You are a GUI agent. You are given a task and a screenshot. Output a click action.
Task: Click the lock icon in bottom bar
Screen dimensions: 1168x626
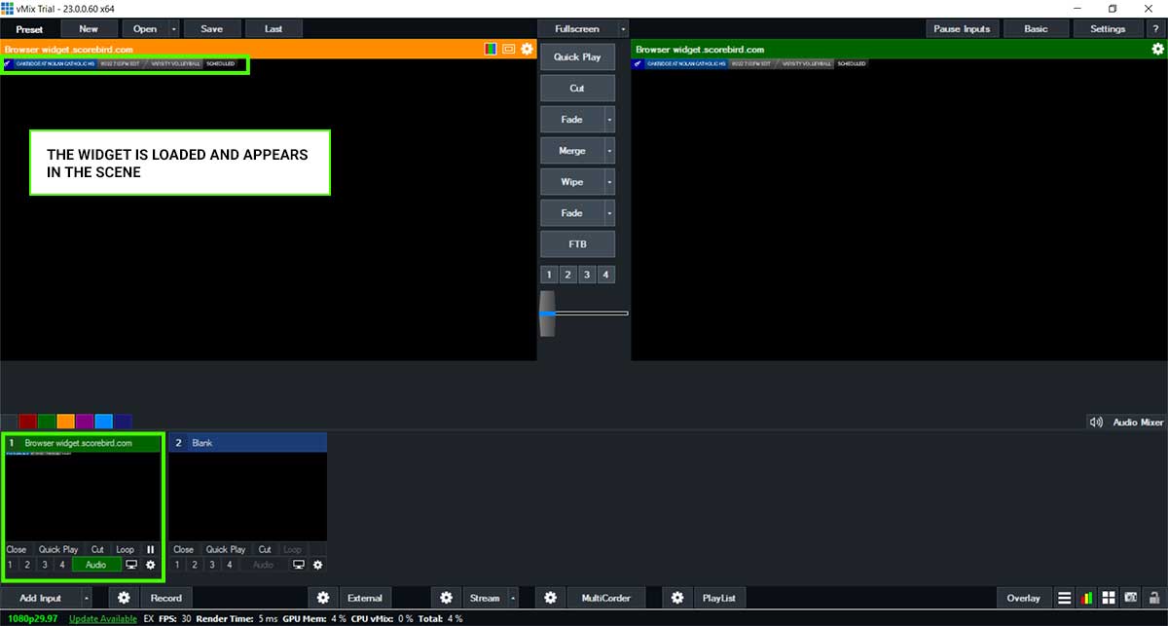[x=1153, y=598]
